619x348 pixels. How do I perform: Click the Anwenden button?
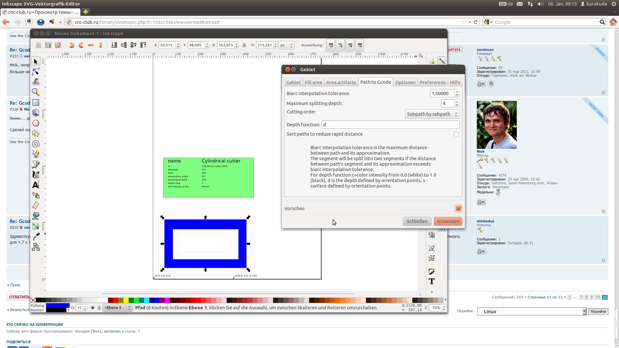click(x=448, y=221)
